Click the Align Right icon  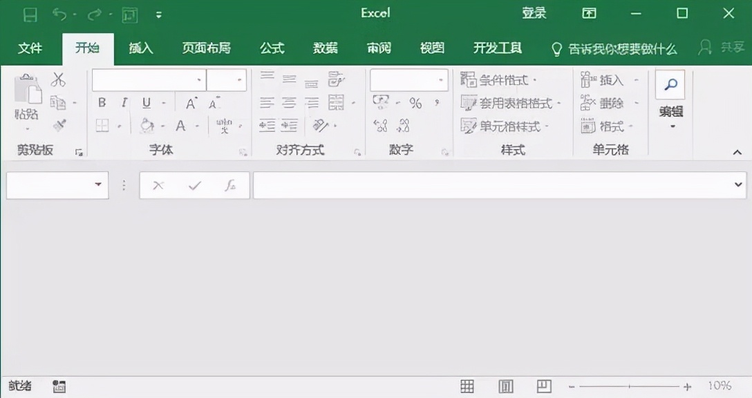[311, 103]
